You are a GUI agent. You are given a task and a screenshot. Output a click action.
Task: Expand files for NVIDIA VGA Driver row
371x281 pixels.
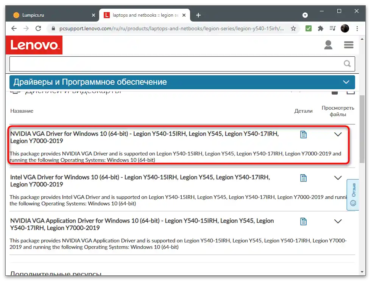point(338,134)
